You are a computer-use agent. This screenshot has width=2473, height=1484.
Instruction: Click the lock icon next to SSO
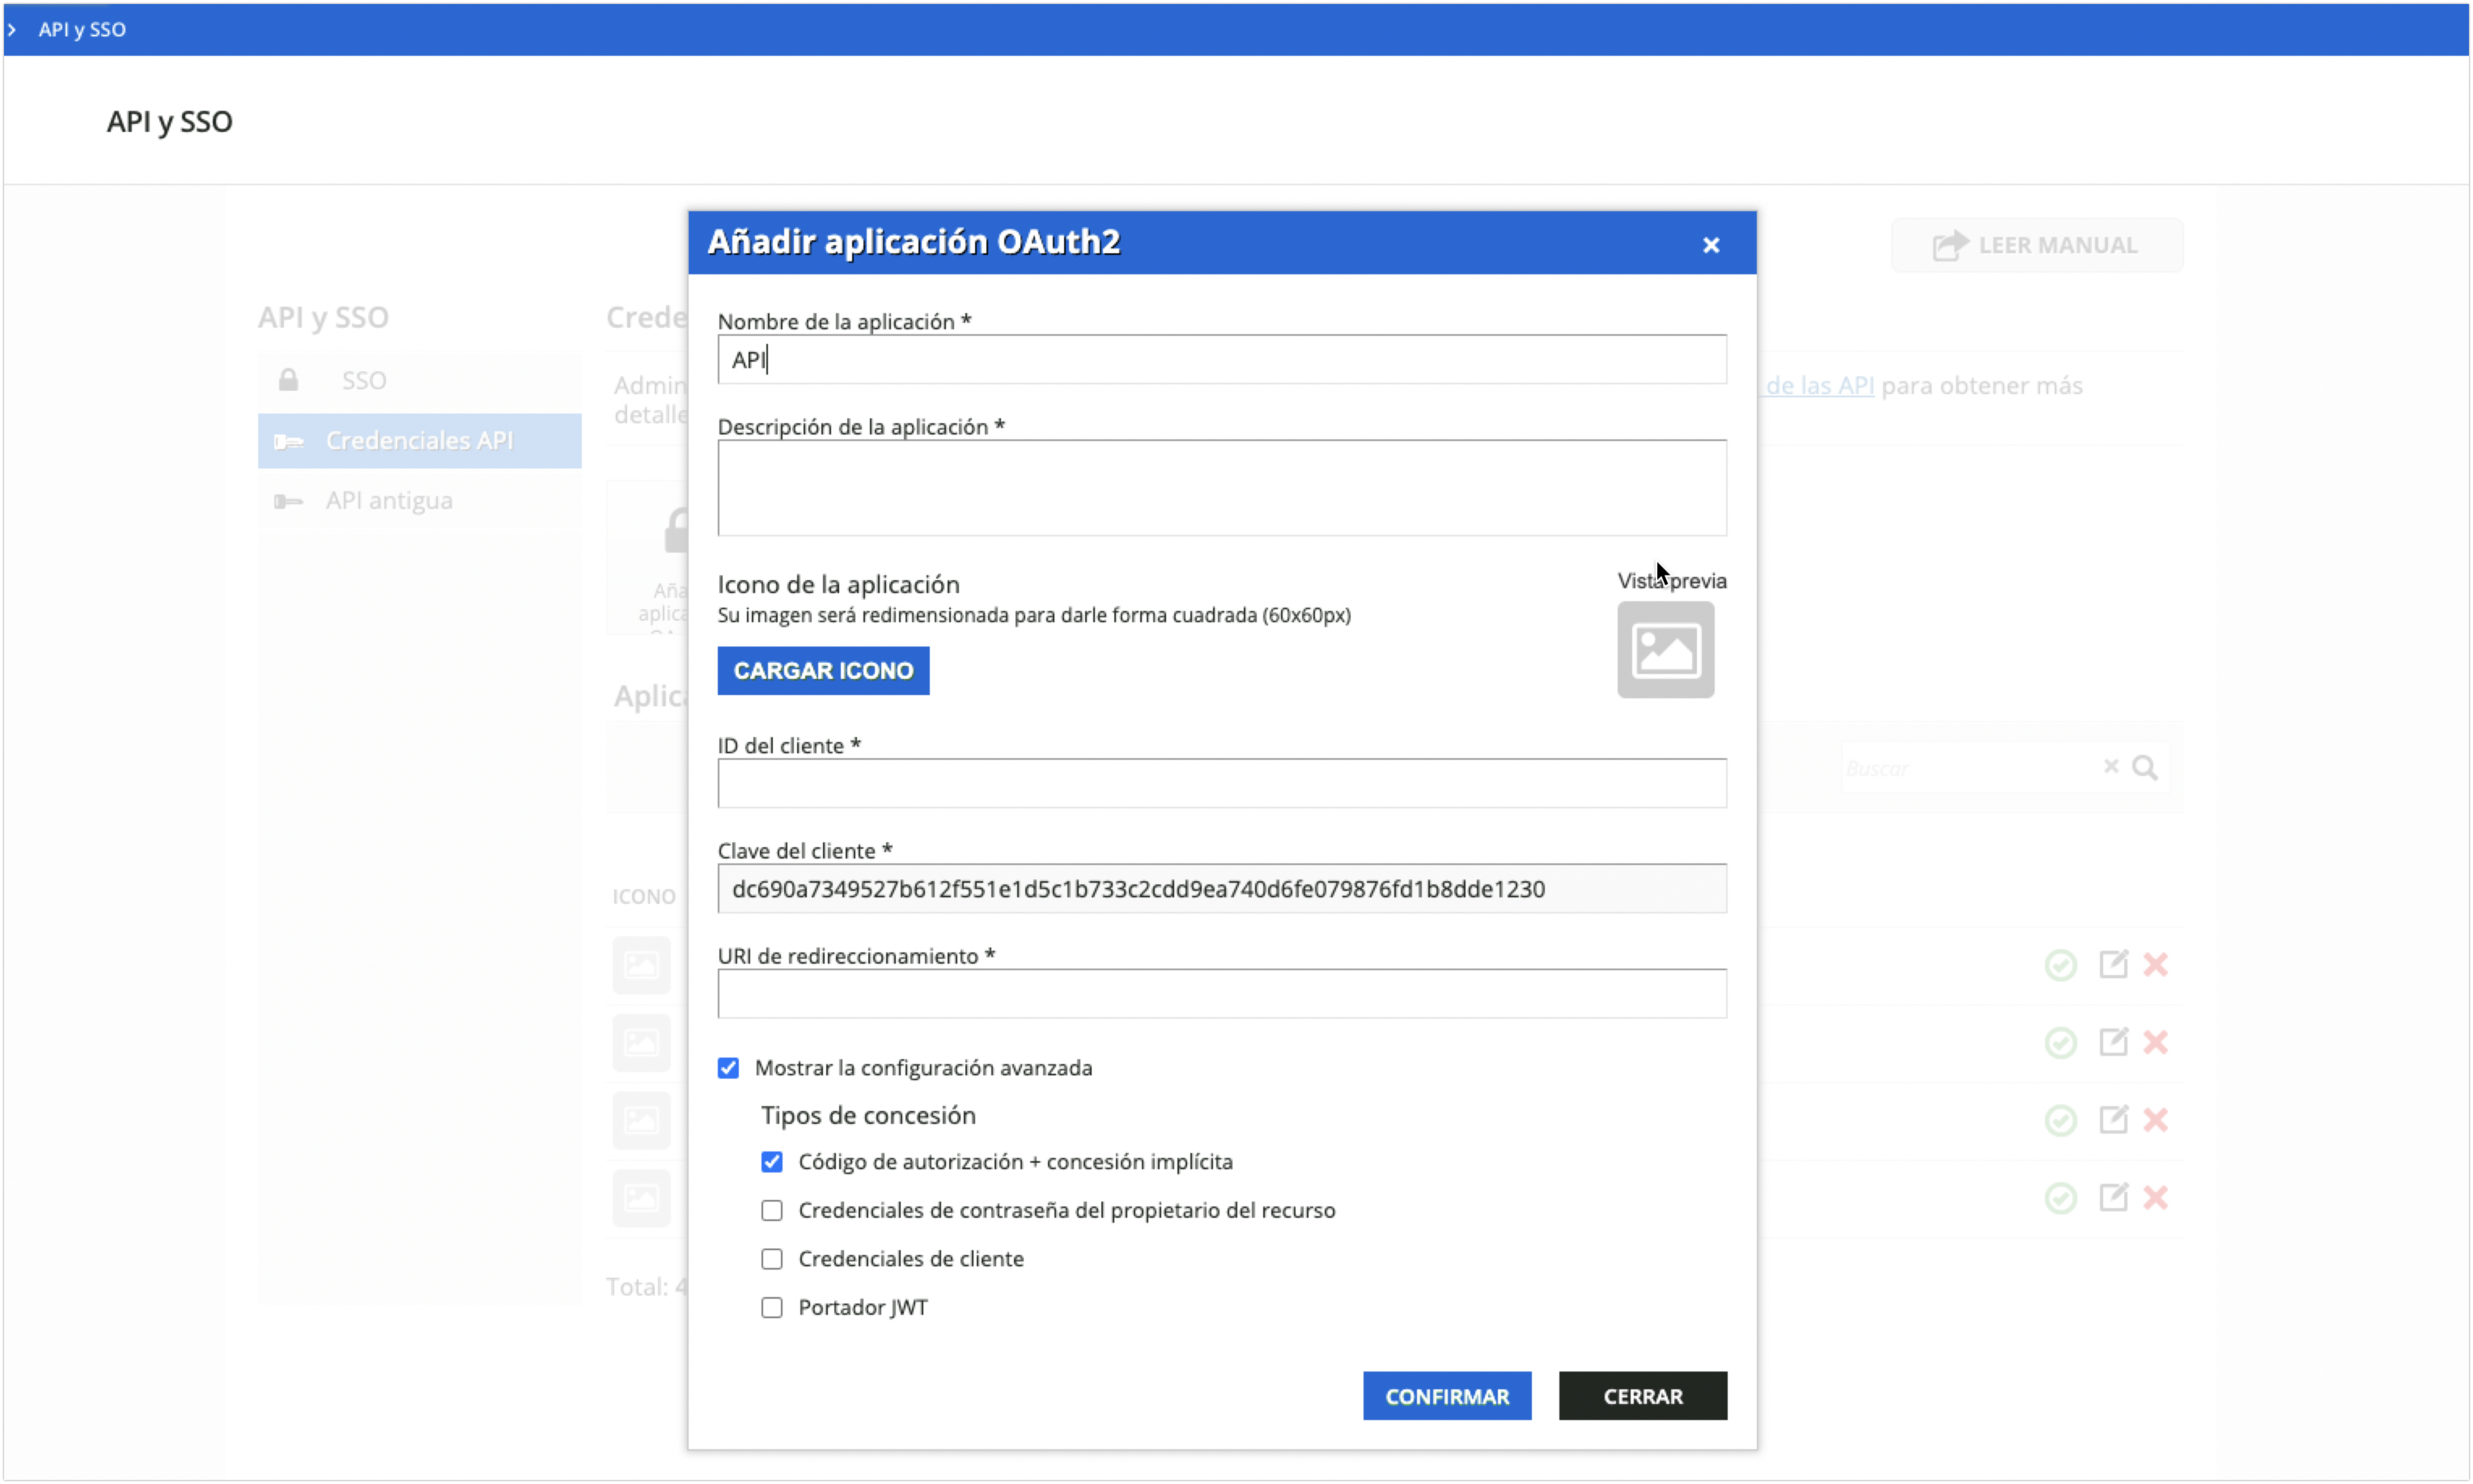pyautogui.click(x=288, y=380)
